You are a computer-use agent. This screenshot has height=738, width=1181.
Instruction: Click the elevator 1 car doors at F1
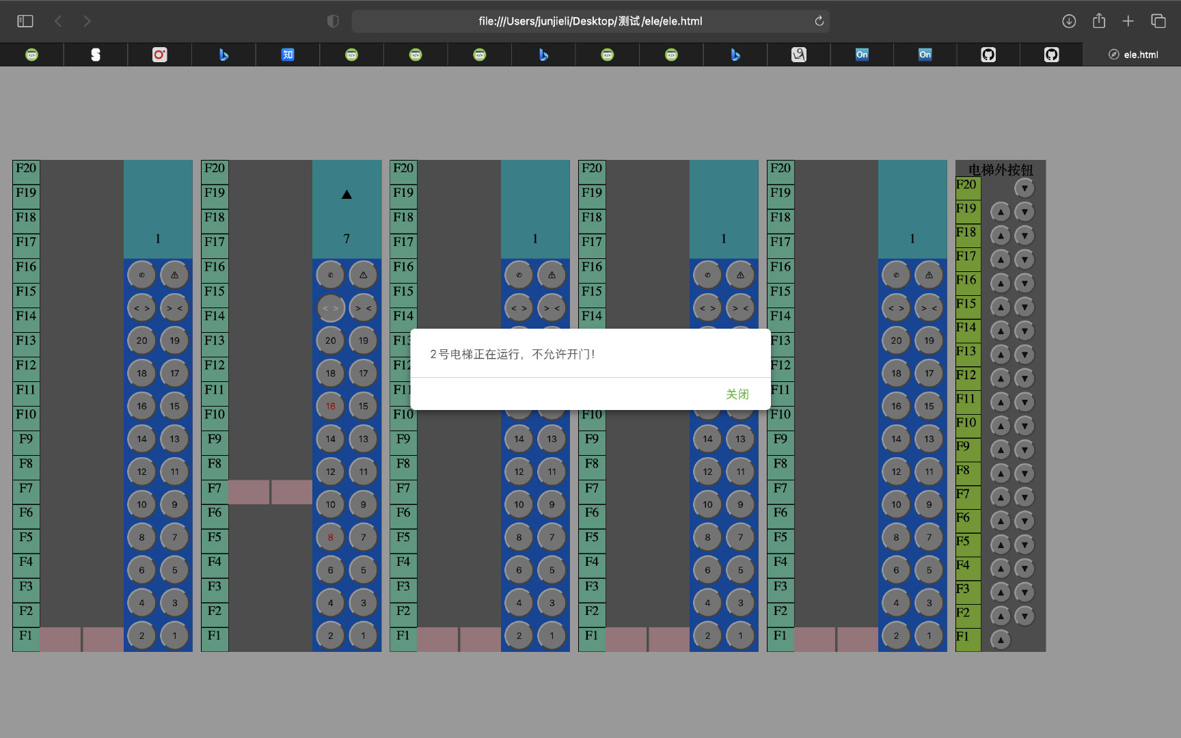(x=81, y=640)
